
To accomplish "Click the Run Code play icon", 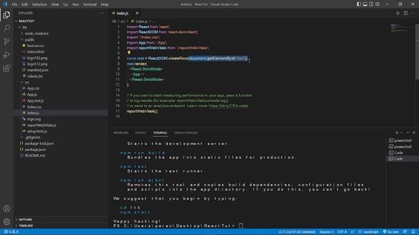I will click(x=398, y=13).
